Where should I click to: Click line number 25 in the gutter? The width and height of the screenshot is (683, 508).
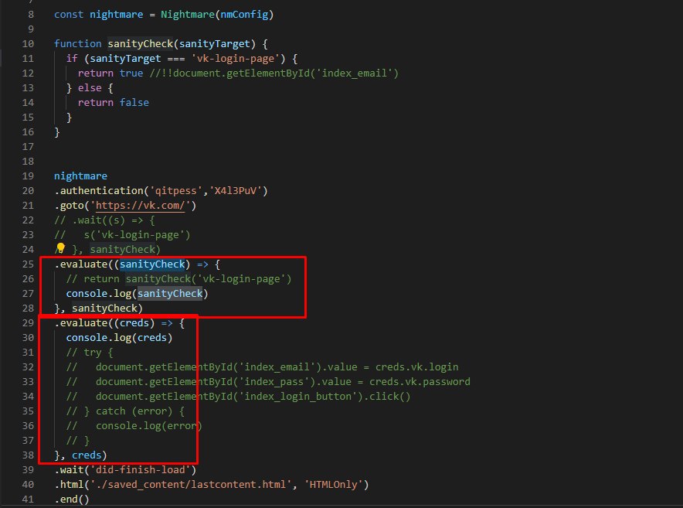coord(28,264)
